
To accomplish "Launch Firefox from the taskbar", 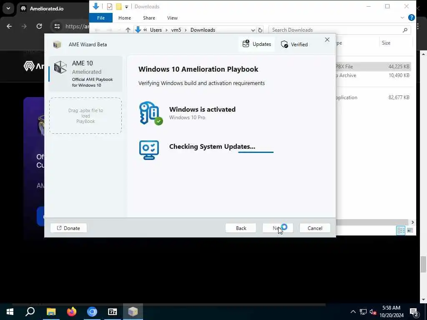I will click(x=72, y=312).
